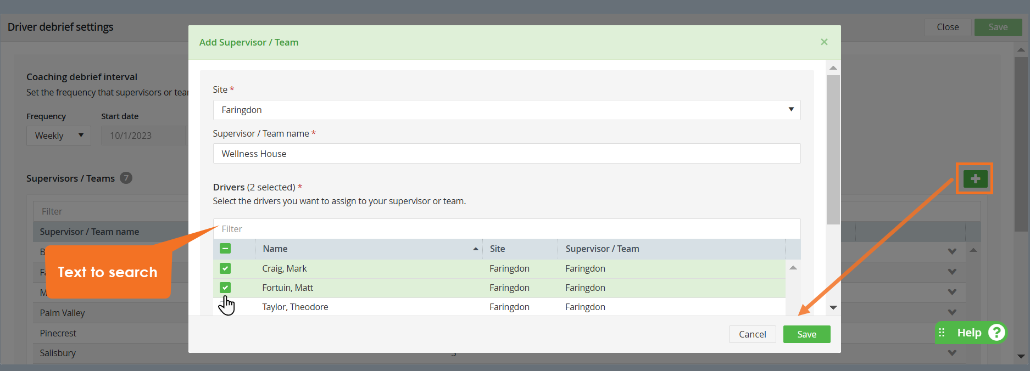
Task: Expand the Palm Valley row chevron
Action: pos(952,312)
